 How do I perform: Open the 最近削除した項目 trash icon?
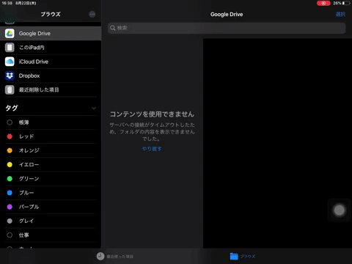[x=10, y=89]
